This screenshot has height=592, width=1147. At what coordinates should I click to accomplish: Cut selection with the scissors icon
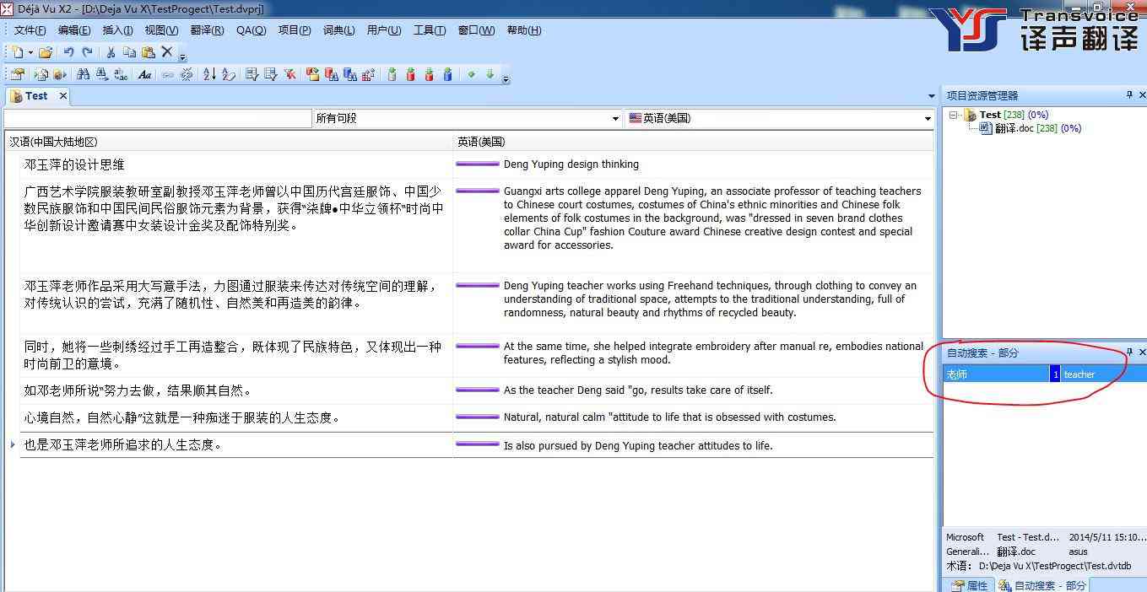(111, 52)
